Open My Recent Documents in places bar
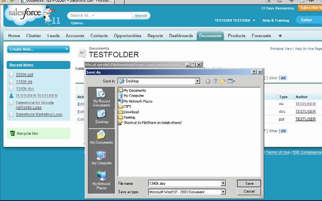This screenshot has height=201, width=322. click(101, 98)
